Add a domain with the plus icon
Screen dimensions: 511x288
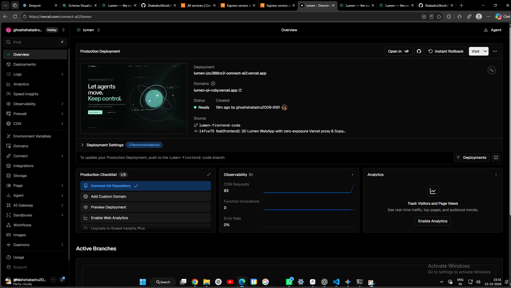[213, 84]
